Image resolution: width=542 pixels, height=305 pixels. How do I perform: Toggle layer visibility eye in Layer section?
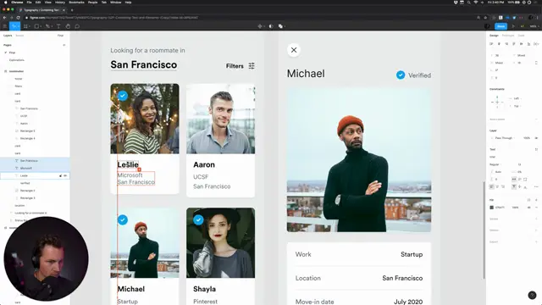(536, 138)
